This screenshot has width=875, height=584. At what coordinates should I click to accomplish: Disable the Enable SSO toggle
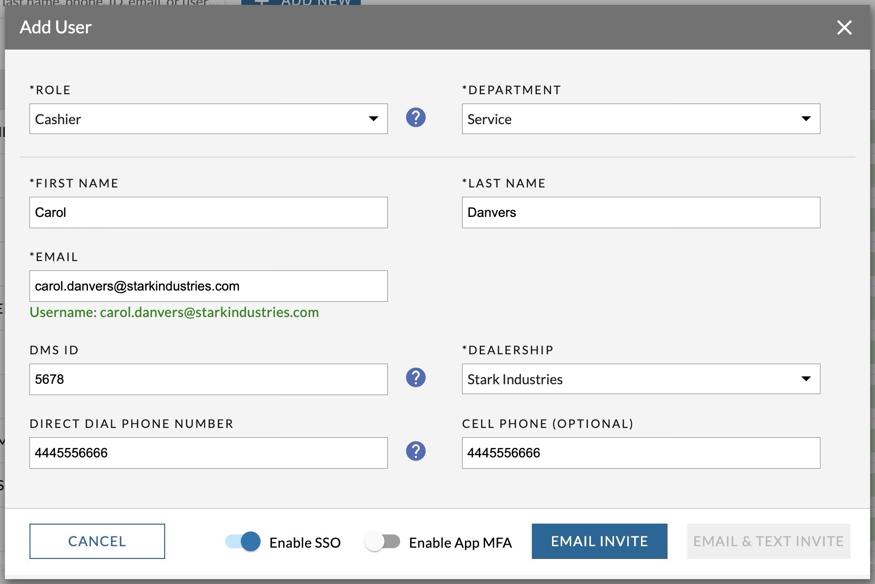pyautogui.click(x=241, y=542)
